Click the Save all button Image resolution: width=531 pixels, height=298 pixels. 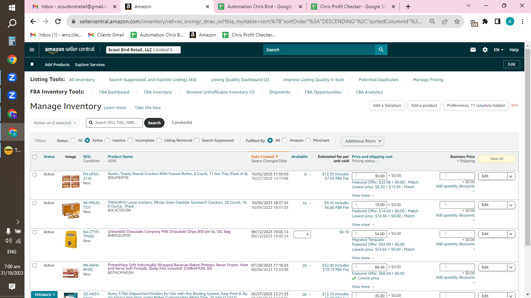(x=496, y=159)
